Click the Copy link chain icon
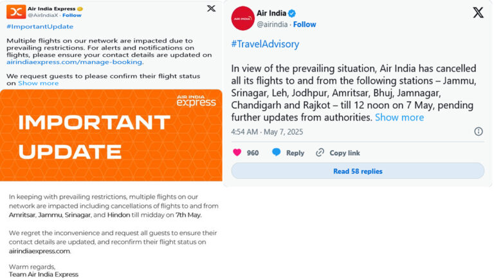 click(320, 153)
